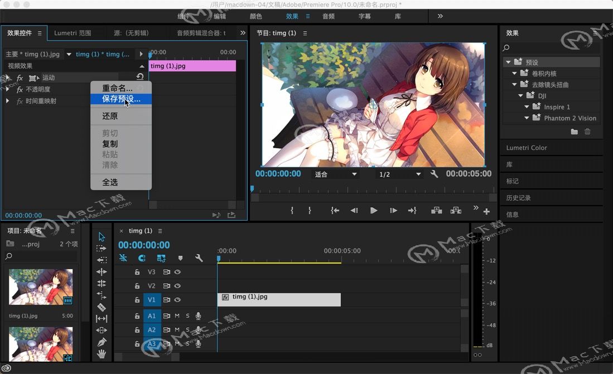Screen dimensions: 613x374
Task: Collapse the Presets folder in Effects
Action: coord(508,62)
